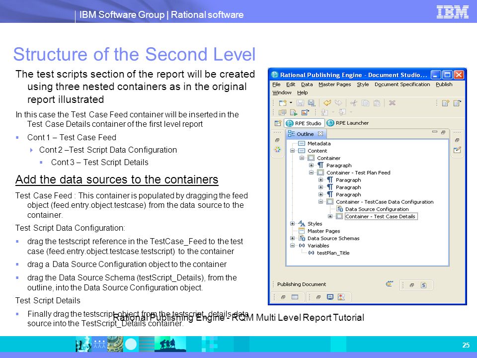Click the greyed Redo arrow icon
The image size is (477, 358).
click(x=338, y=103)
